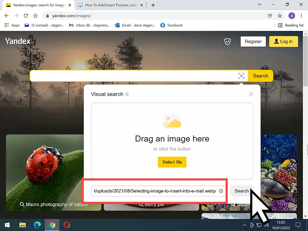
Task: Open the Reading list
Action: pos(291,25)
